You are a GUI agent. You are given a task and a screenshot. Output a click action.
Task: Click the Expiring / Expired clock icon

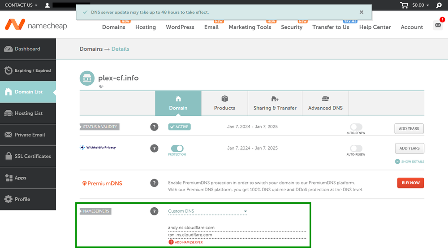pyautogui.click(x=8, y=70)
